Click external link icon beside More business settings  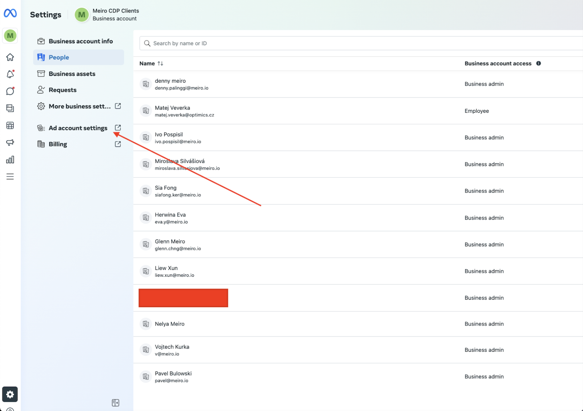point(118,106)
